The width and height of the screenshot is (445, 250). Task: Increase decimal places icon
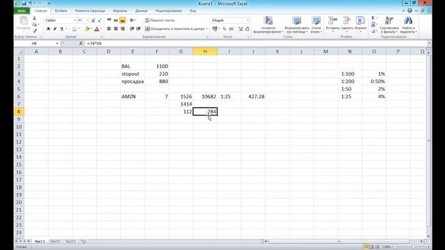241,29
